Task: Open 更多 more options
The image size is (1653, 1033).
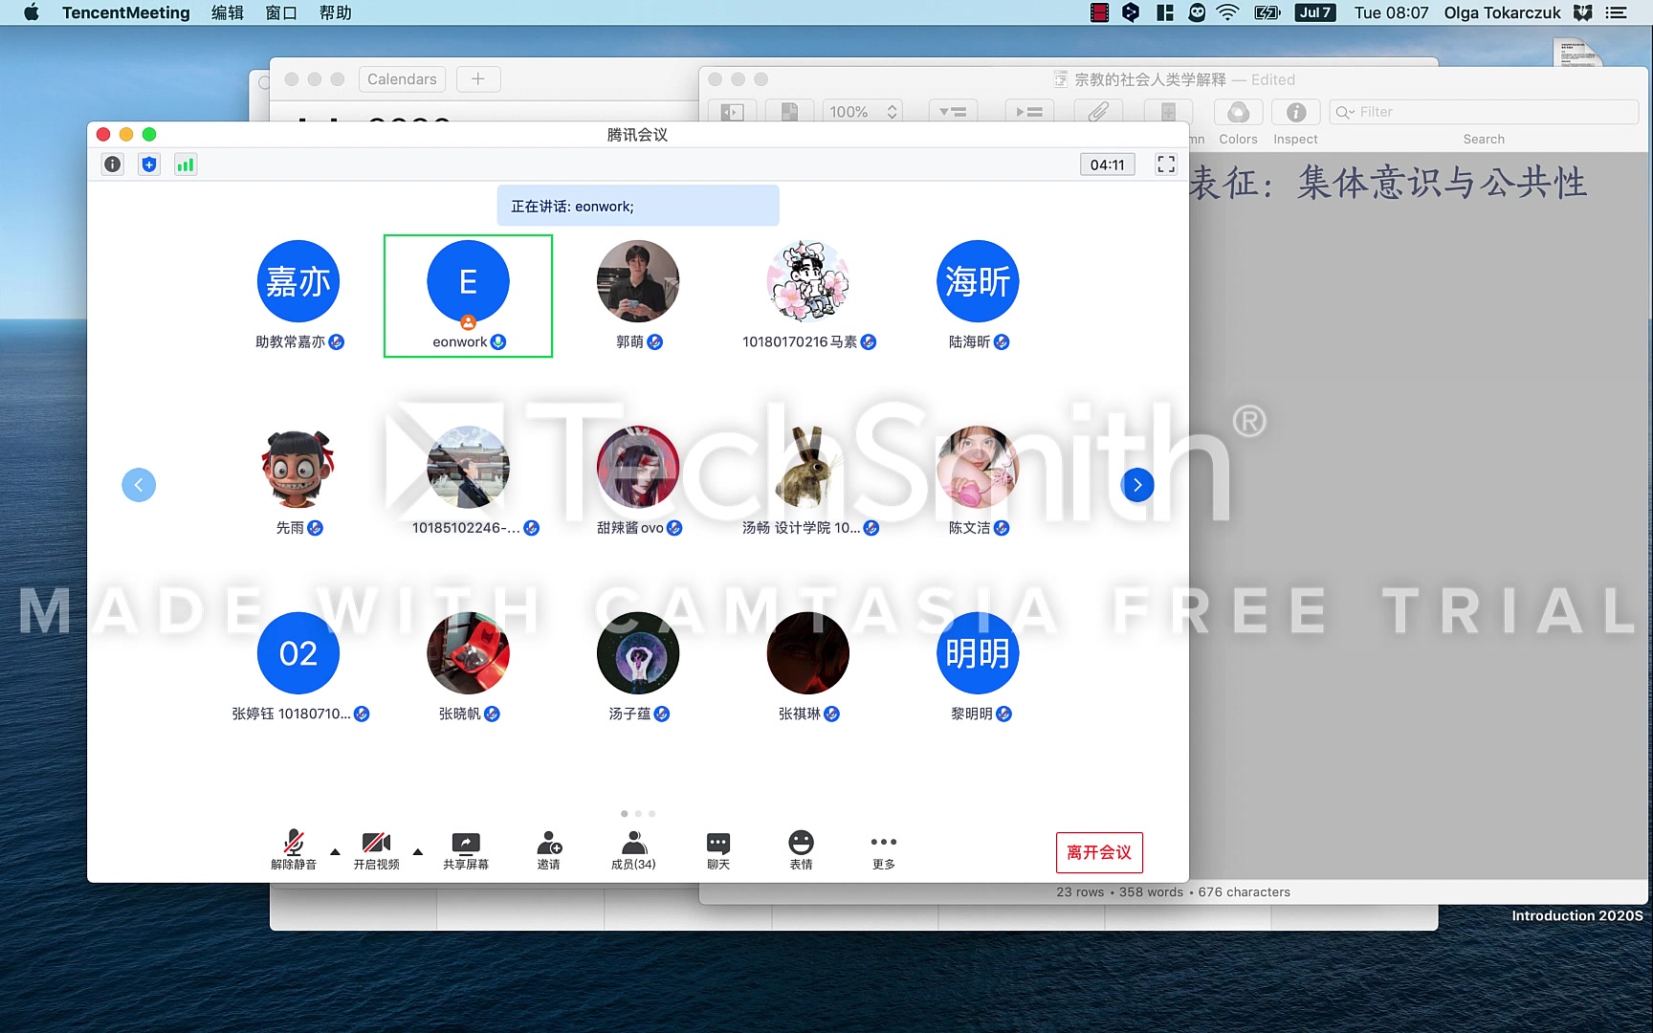Action: click(x=884, y=849)
